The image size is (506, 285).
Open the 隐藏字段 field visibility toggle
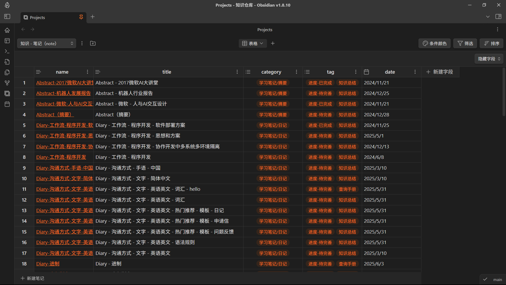pyautogui.click(x=489, y=59)
